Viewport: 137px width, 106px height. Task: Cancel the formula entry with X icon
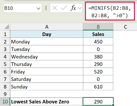55,8
